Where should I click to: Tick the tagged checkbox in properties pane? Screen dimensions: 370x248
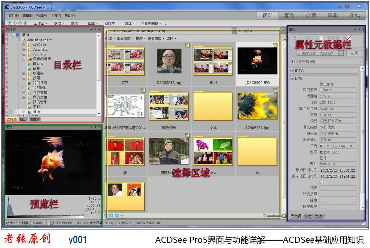point(294,38)
